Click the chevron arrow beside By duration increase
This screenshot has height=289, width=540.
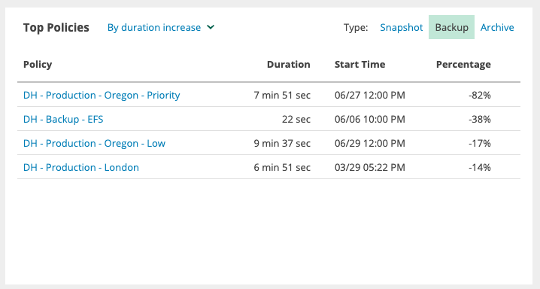(211, 27)
